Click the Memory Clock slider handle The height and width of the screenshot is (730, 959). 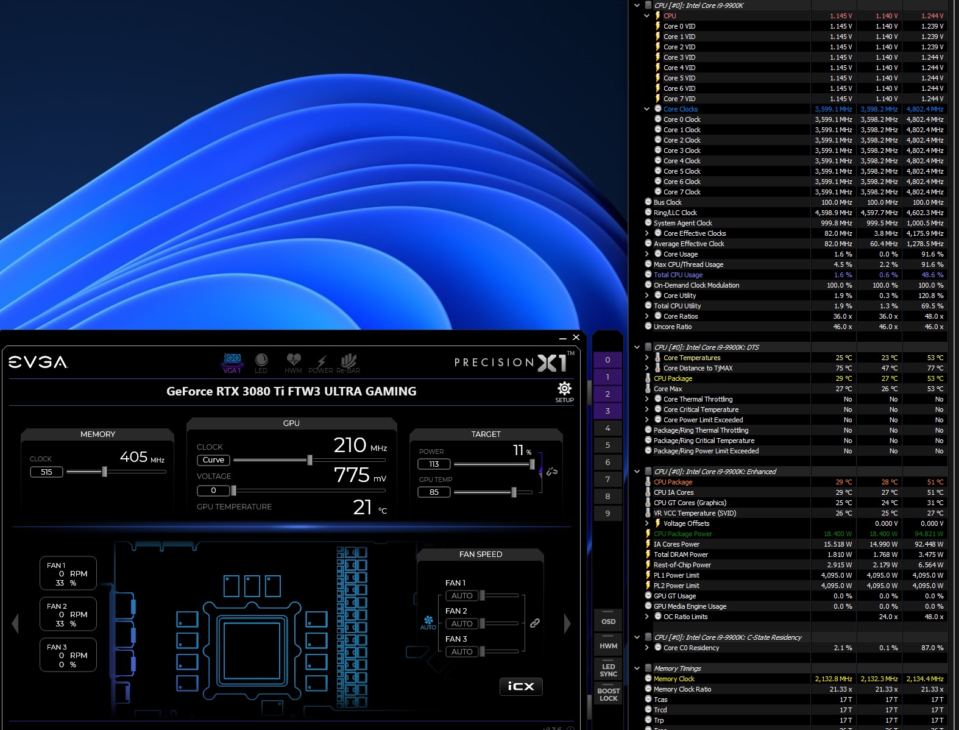104,472
